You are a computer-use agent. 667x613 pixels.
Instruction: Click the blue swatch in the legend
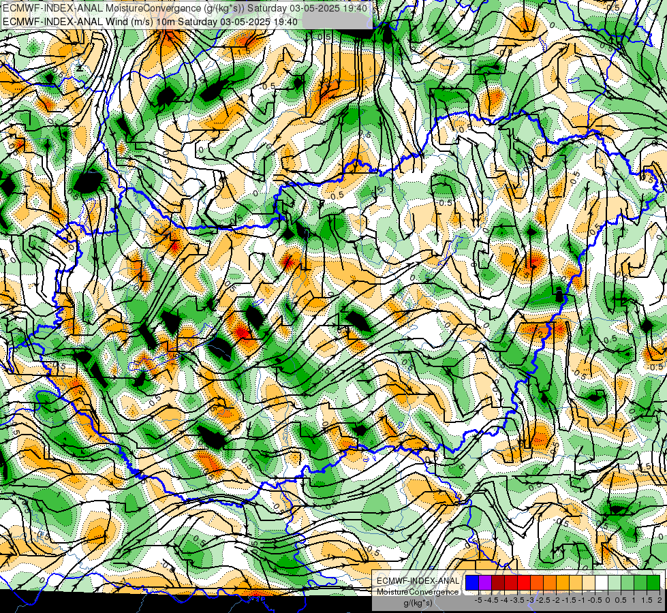pyautogui.click(x=472, y=583)
